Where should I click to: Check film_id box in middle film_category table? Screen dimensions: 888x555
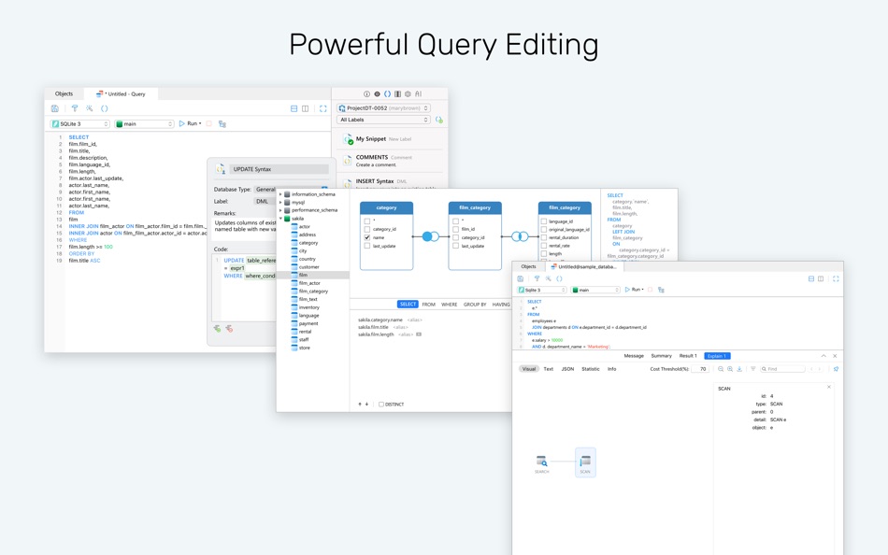coord(455,229)
